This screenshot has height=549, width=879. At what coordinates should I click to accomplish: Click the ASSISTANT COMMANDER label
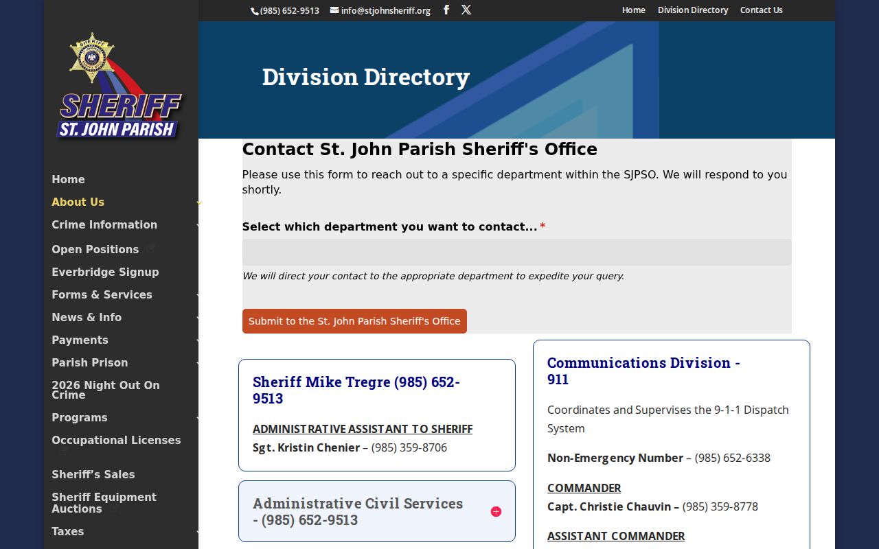tap(616, 536)
